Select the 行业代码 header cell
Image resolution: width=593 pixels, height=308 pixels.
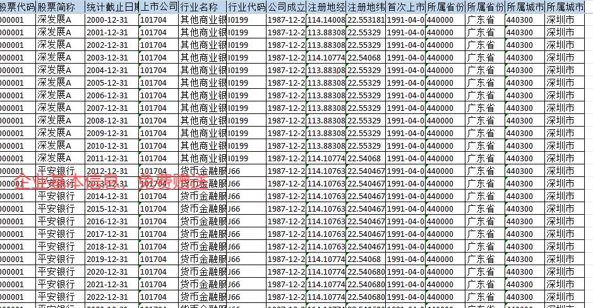pyautogui.click(x=246, y=7)
